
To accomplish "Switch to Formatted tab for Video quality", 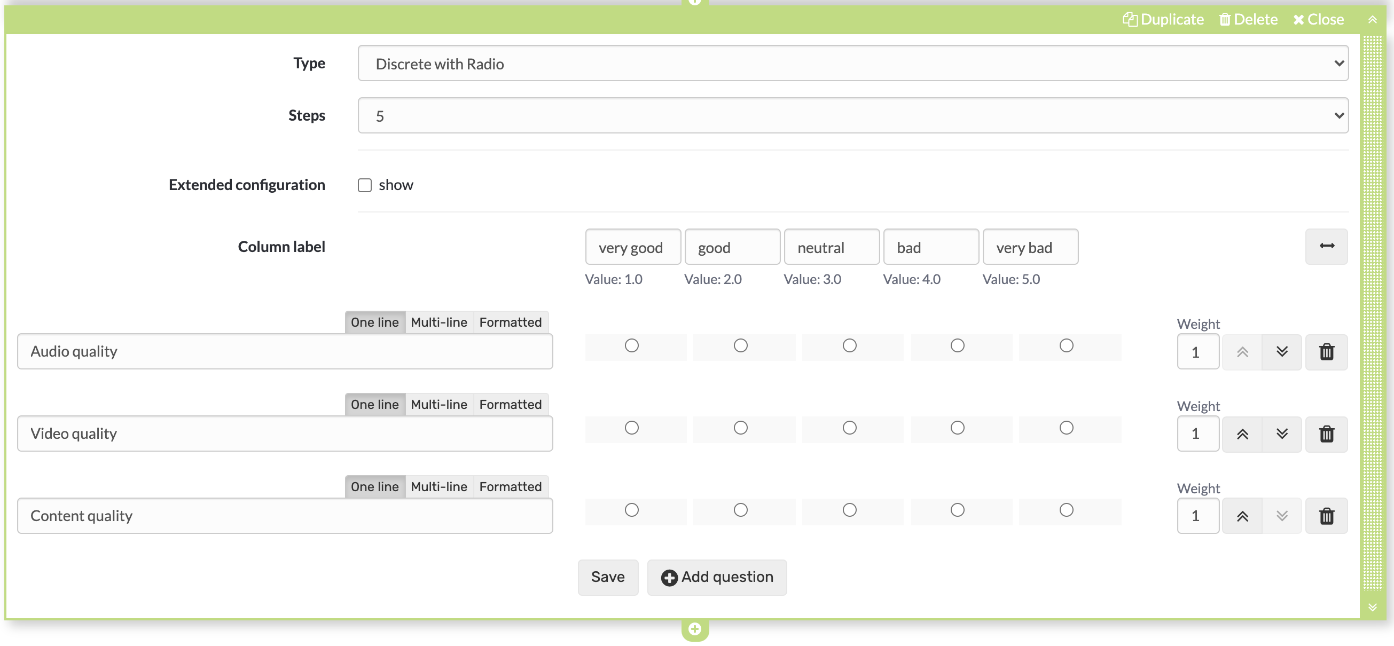I will point(511,404).
